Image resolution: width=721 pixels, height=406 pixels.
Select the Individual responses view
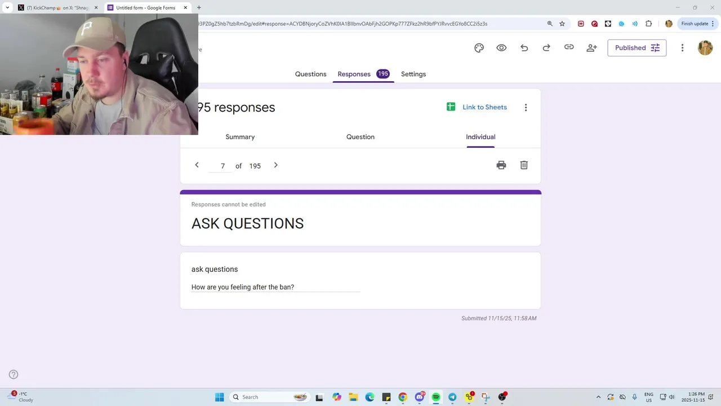coord(480,137)
